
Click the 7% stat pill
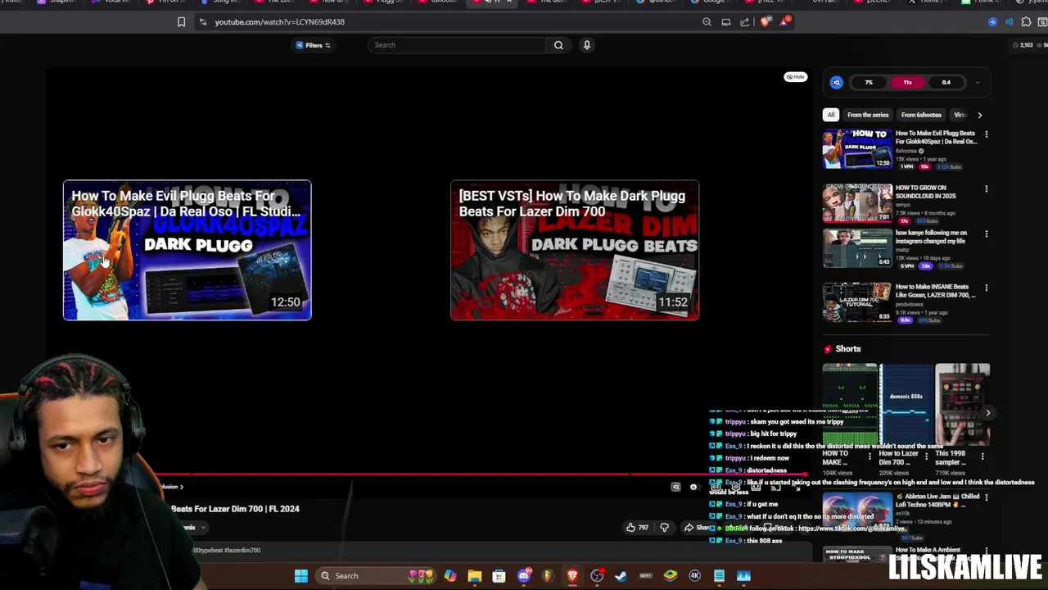pyautogui.click(x=869, y=82)
